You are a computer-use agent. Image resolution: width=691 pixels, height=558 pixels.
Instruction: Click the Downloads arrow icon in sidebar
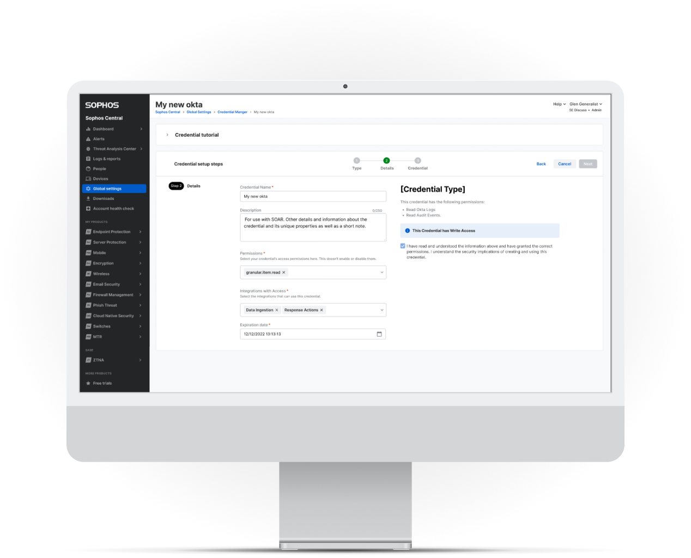pyautogui.click(x=88, y=198)
